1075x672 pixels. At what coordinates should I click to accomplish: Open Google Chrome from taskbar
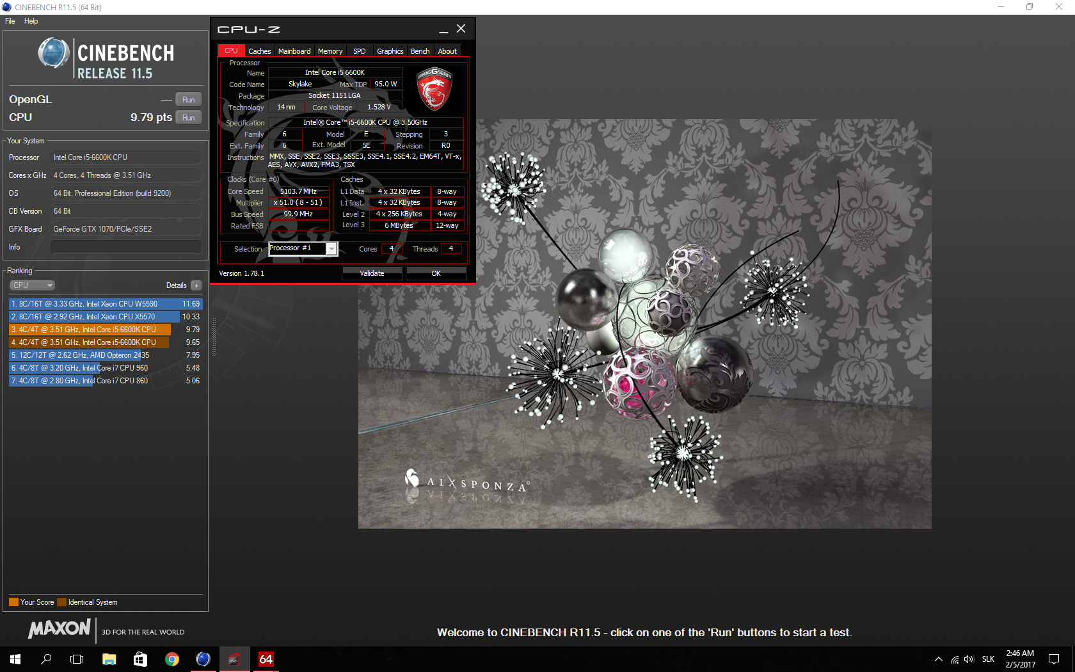pos(171,659)
